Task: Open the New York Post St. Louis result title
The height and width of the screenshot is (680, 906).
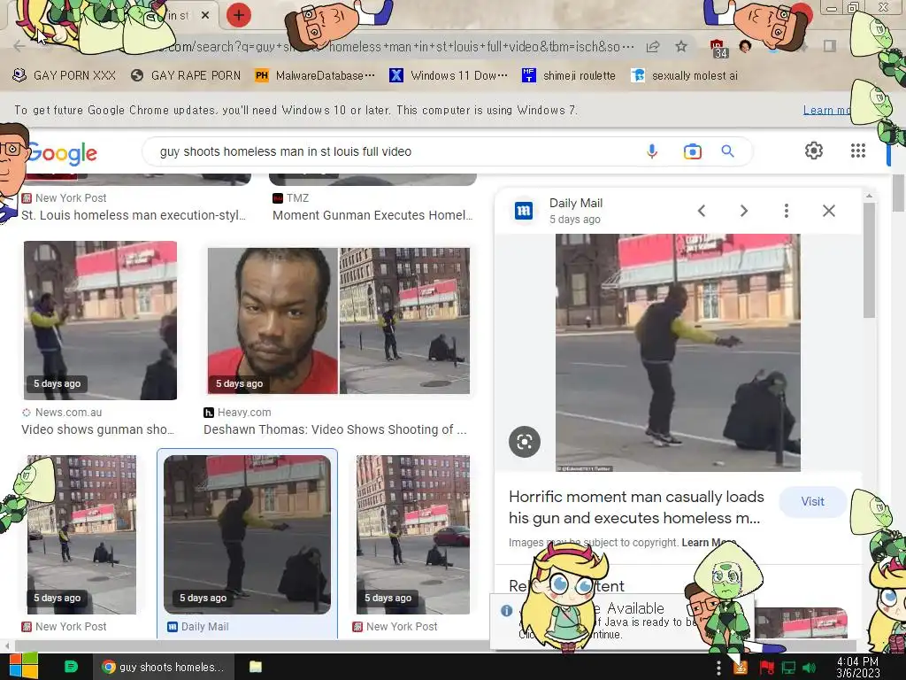Action: pyautogui.click(x=134, y=215)
